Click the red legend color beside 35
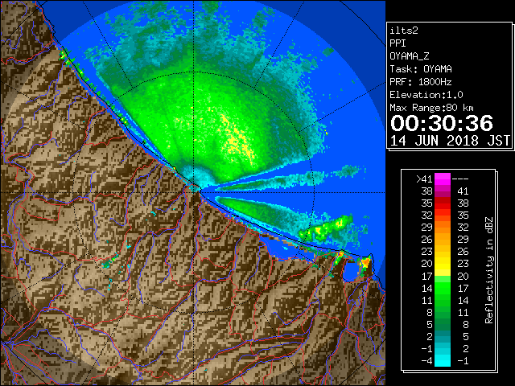 (443, 203)
